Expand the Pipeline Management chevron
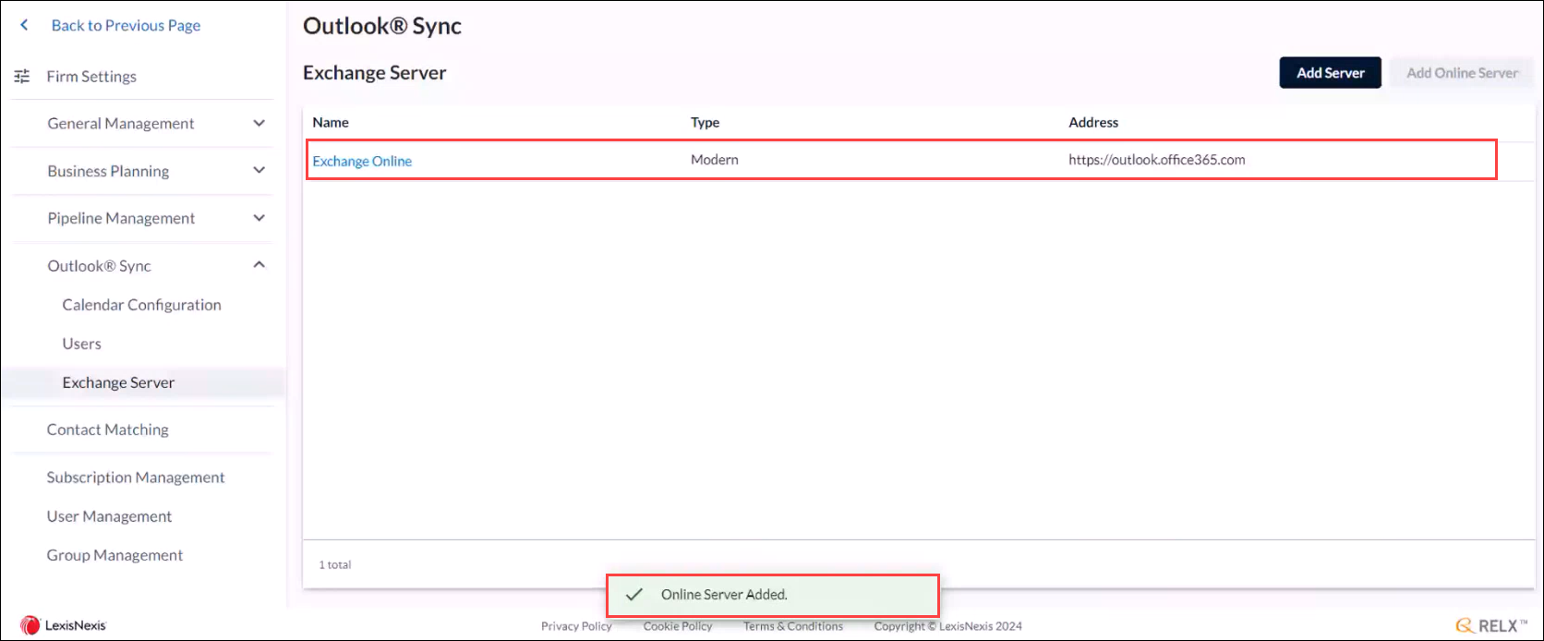This screenshot has width=1544, height=641. coord(259,218)
